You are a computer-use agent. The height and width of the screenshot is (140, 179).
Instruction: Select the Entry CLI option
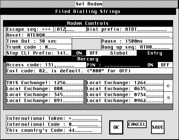click(x=155, y=53)
